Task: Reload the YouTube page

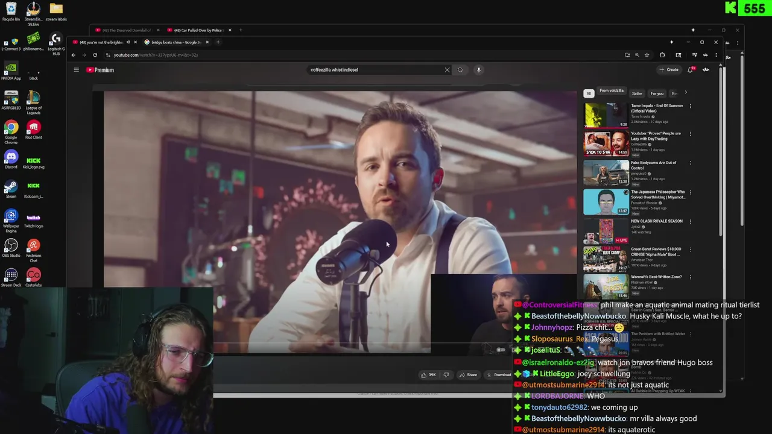Action: (95, 55)
